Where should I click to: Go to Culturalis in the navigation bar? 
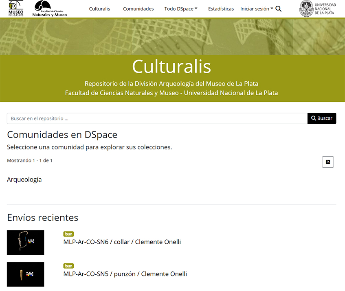coord(99,9)
